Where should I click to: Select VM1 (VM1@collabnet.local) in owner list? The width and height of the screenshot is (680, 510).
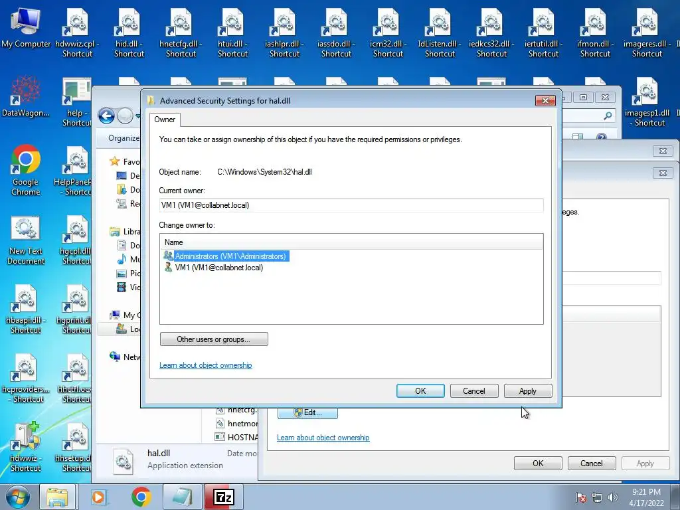click(x=214, y=268)
